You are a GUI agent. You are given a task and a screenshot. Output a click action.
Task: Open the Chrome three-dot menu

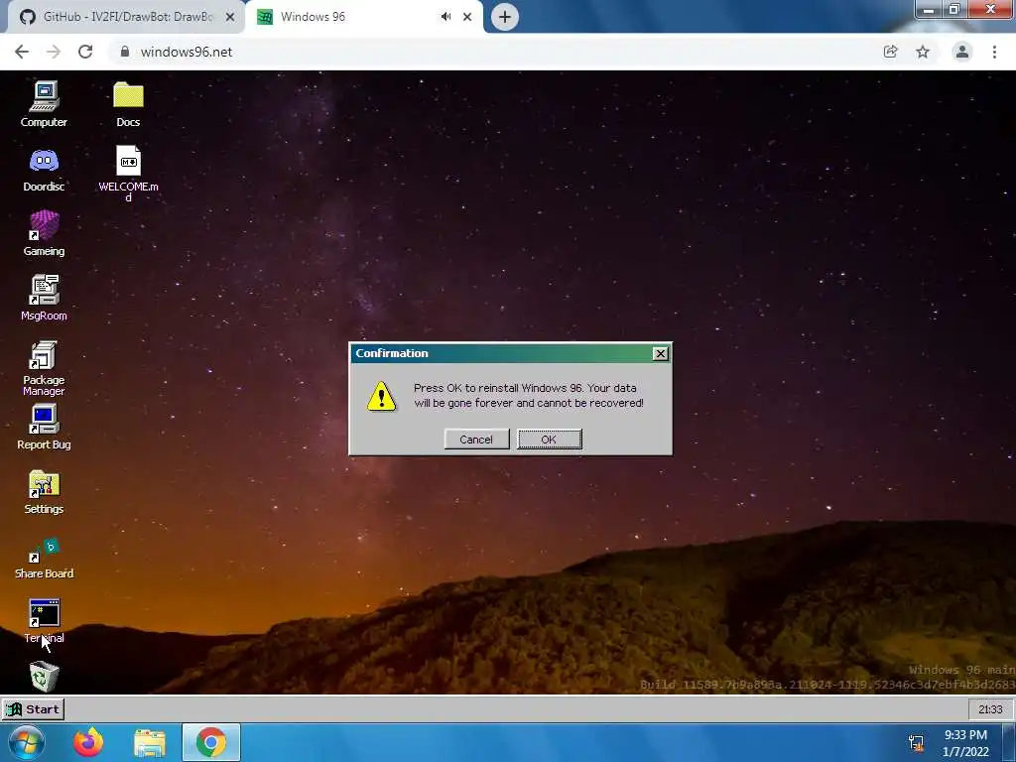click(x=994, y=52)
